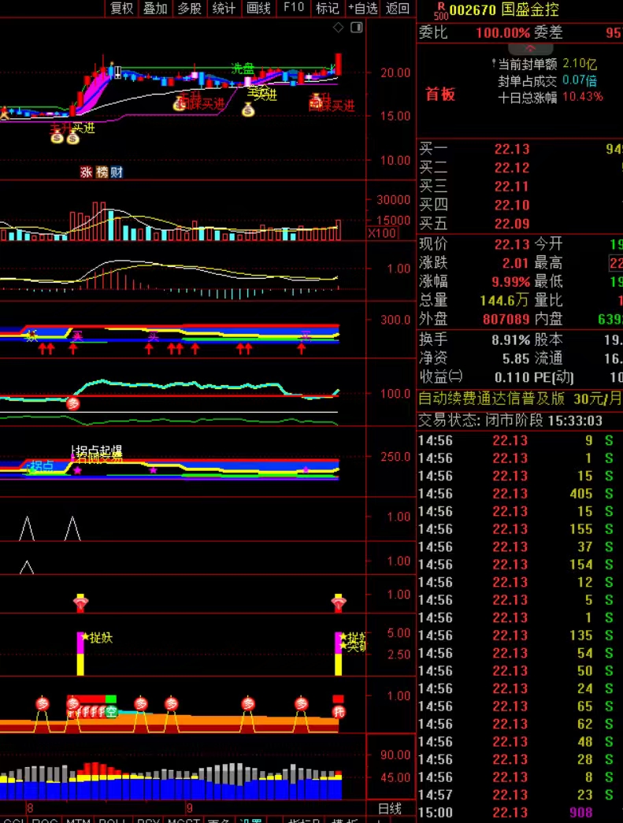
Task: Click the diamond icon above the chart
Action: pos(339,28)
